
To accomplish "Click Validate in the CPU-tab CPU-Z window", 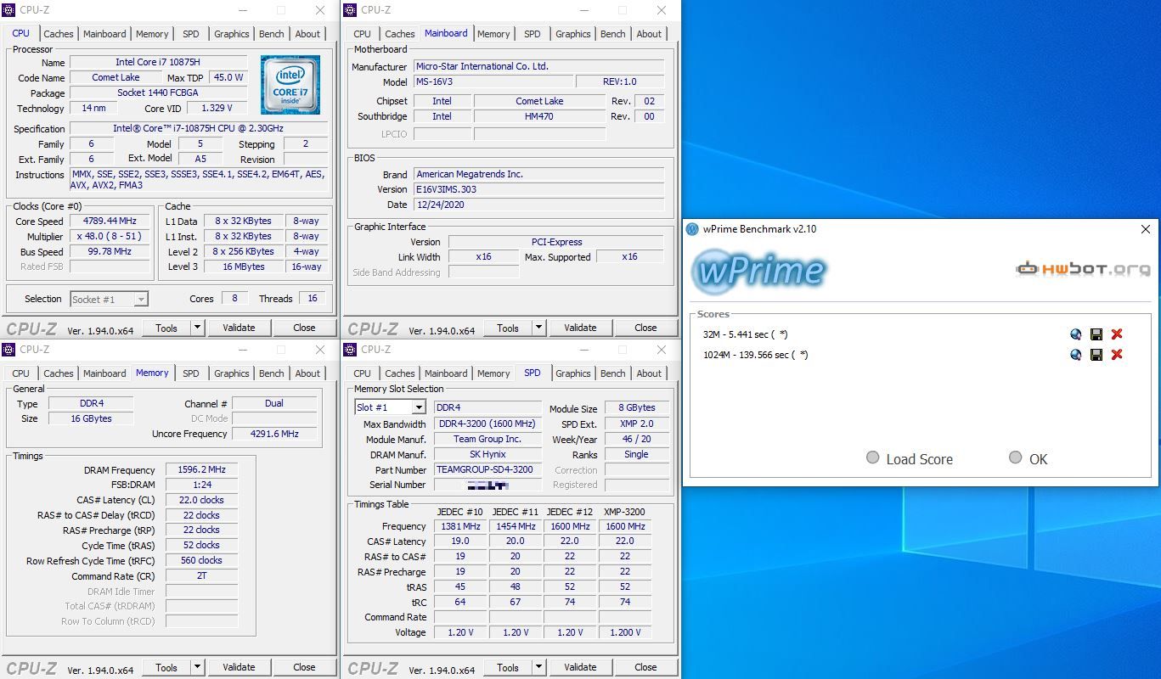I will 239,328.
